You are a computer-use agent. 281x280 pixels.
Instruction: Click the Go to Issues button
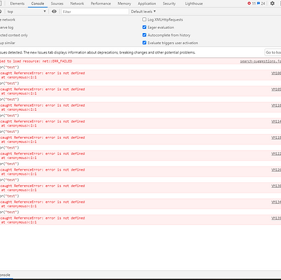click(x=273, y=52)
